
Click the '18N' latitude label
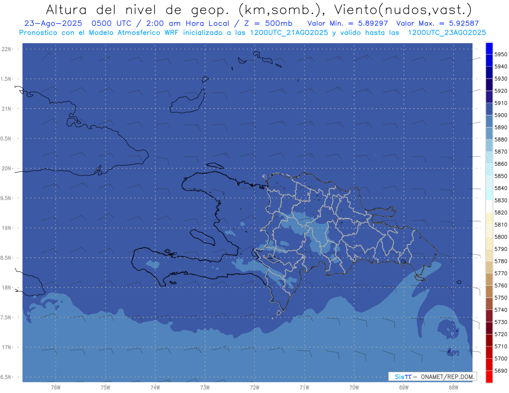coord(7,287)
